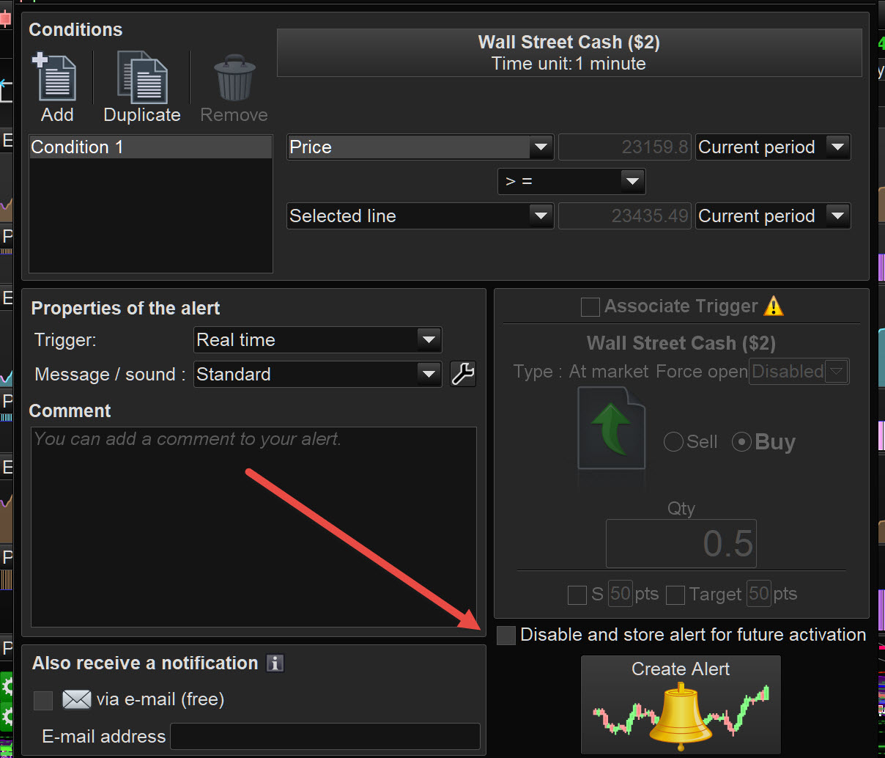The image size is (885, 758).
Task: Select Condition 1 in the list
Action: pos(151,147)
